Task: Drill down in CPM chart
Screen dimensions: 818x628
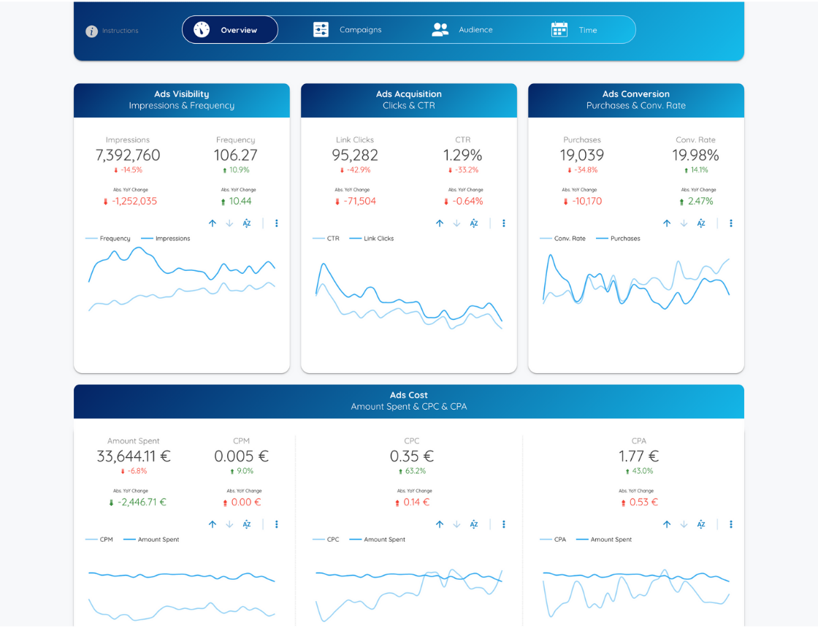Action: tap(229, 524)
